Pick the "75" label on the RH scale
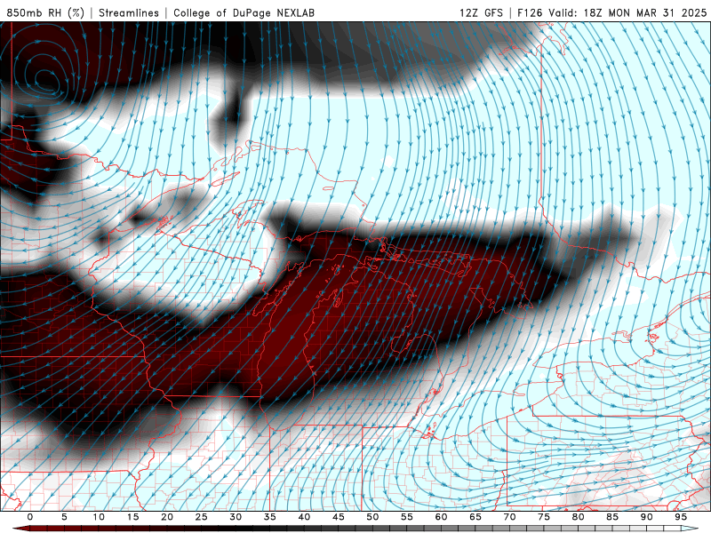 click(544, 517)
